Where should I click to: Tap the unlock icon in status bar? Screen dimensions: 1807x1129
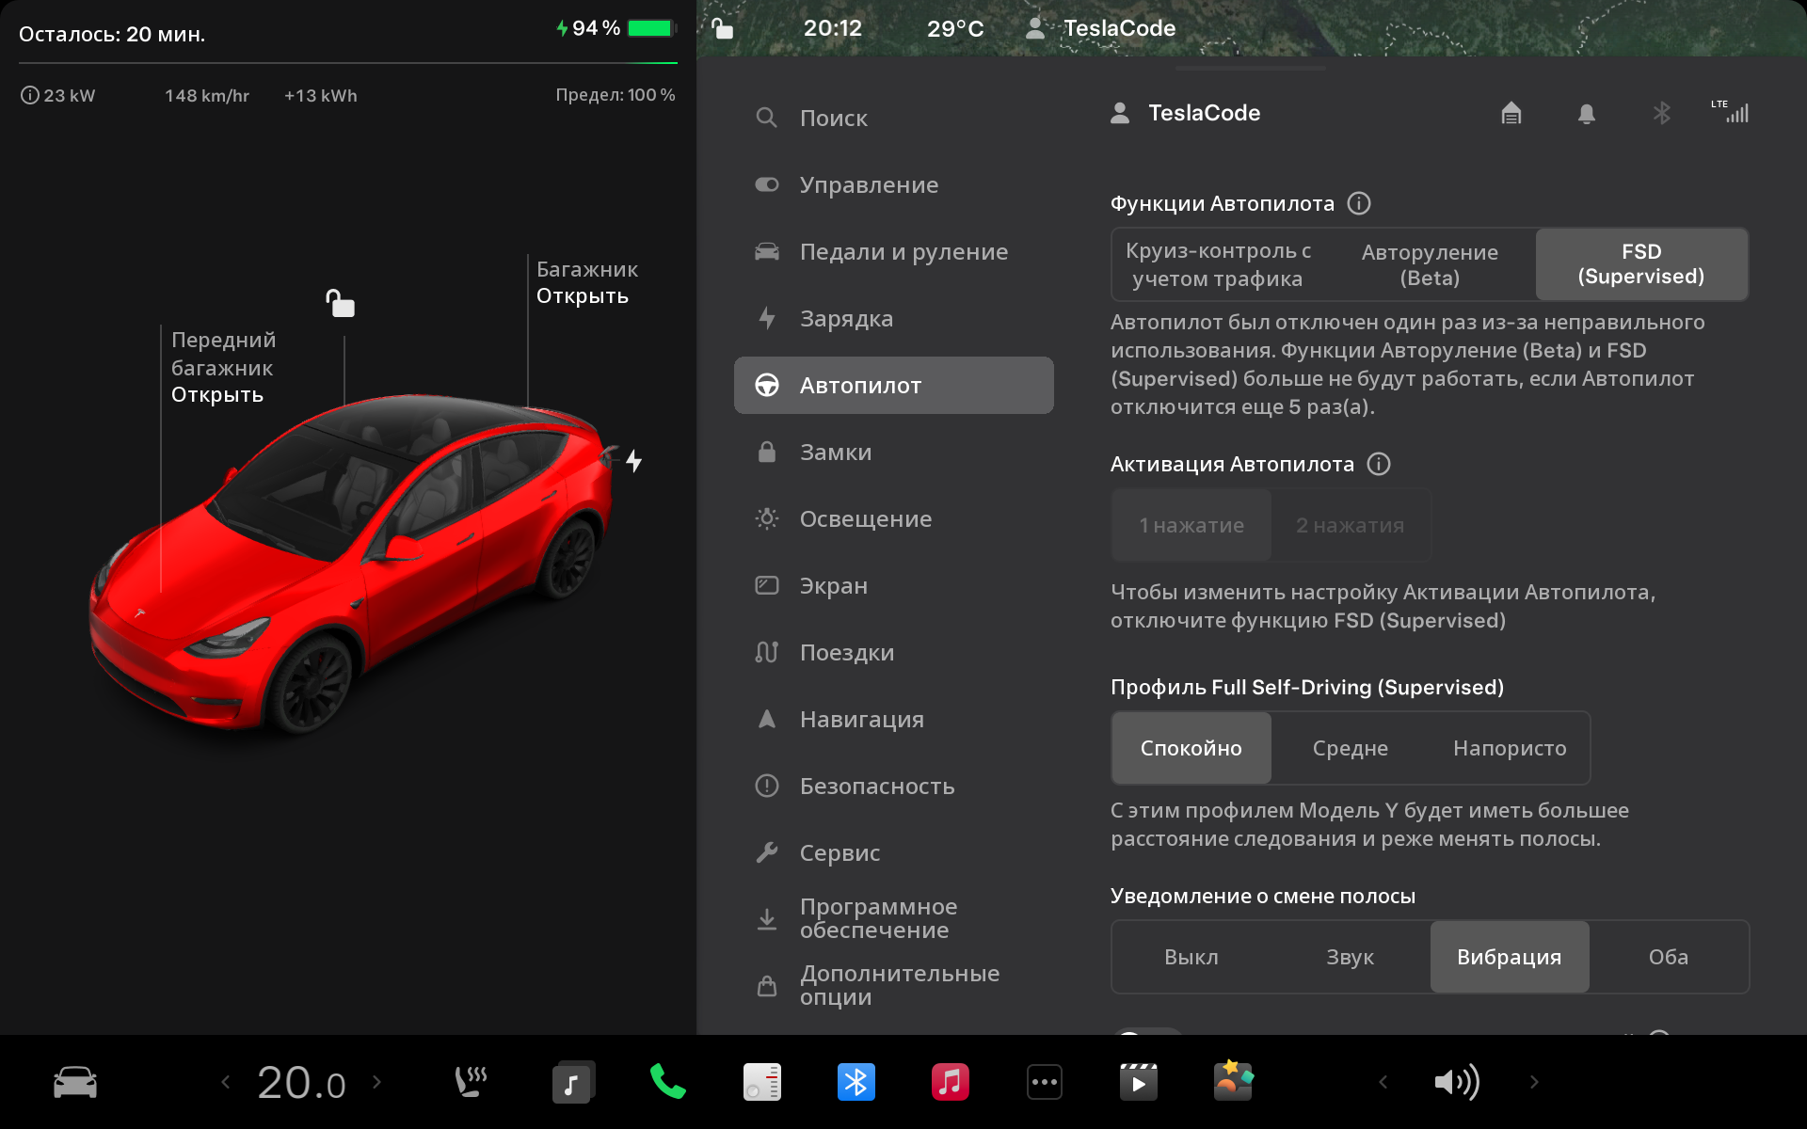tap(722, 28)
